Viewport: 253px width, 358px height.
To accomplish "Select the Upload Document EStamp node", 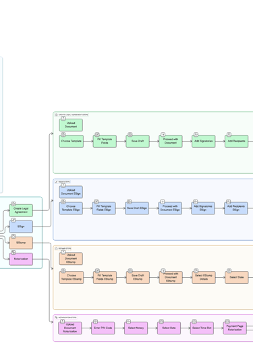I will click(x=71, y=259).
